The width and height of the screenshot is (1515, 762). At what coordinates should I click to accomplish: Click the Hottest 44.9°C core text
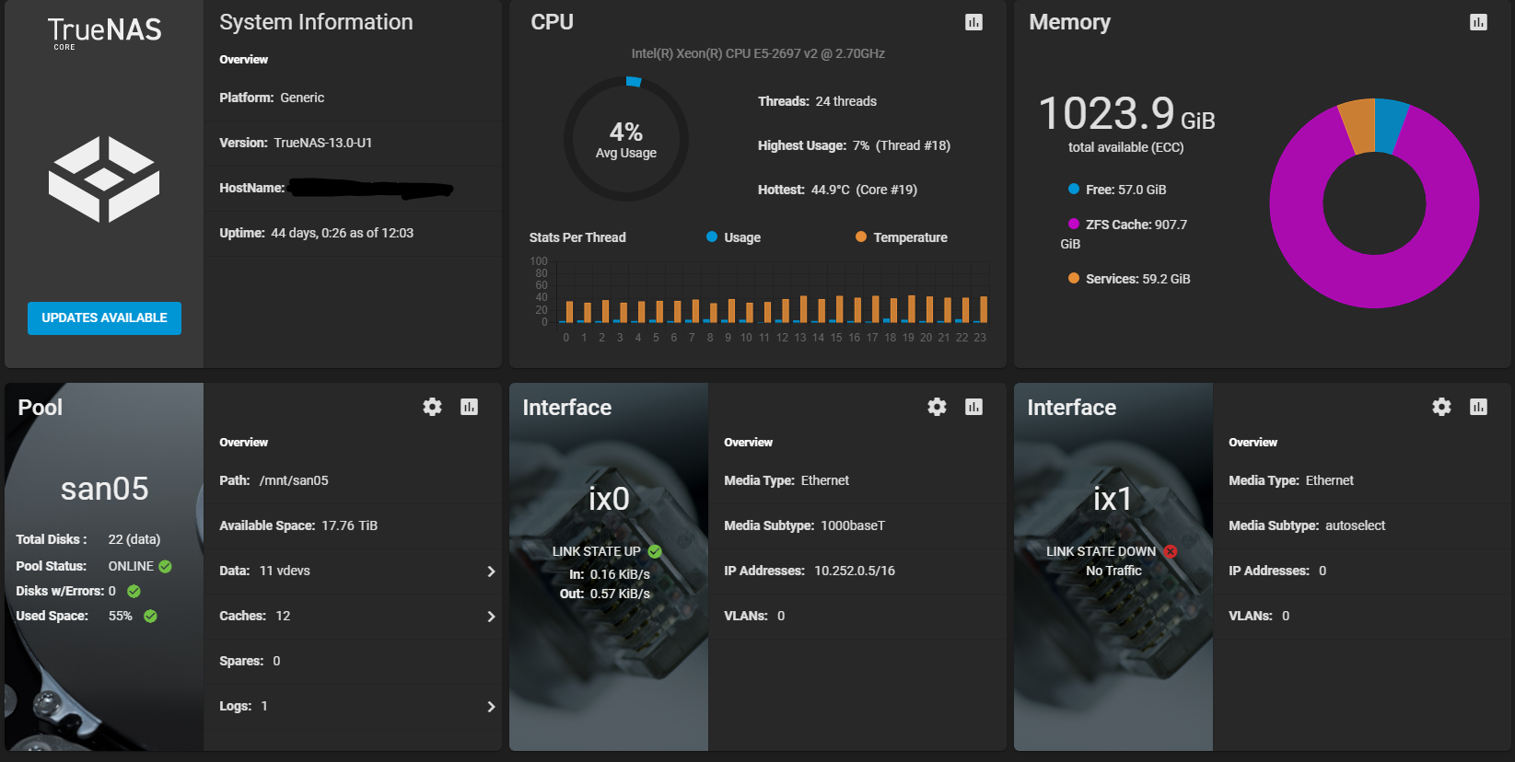point(837,190)
